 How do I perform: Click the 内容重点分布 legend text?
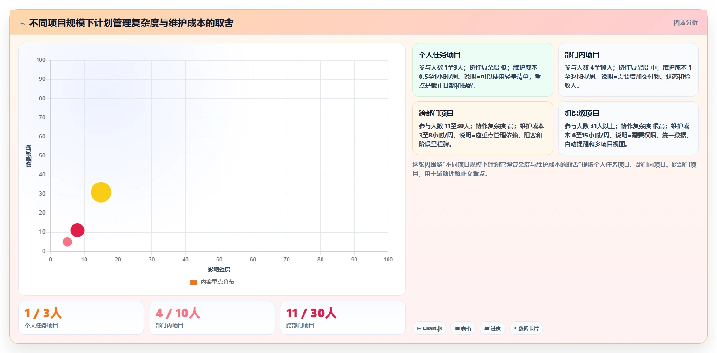217,282
